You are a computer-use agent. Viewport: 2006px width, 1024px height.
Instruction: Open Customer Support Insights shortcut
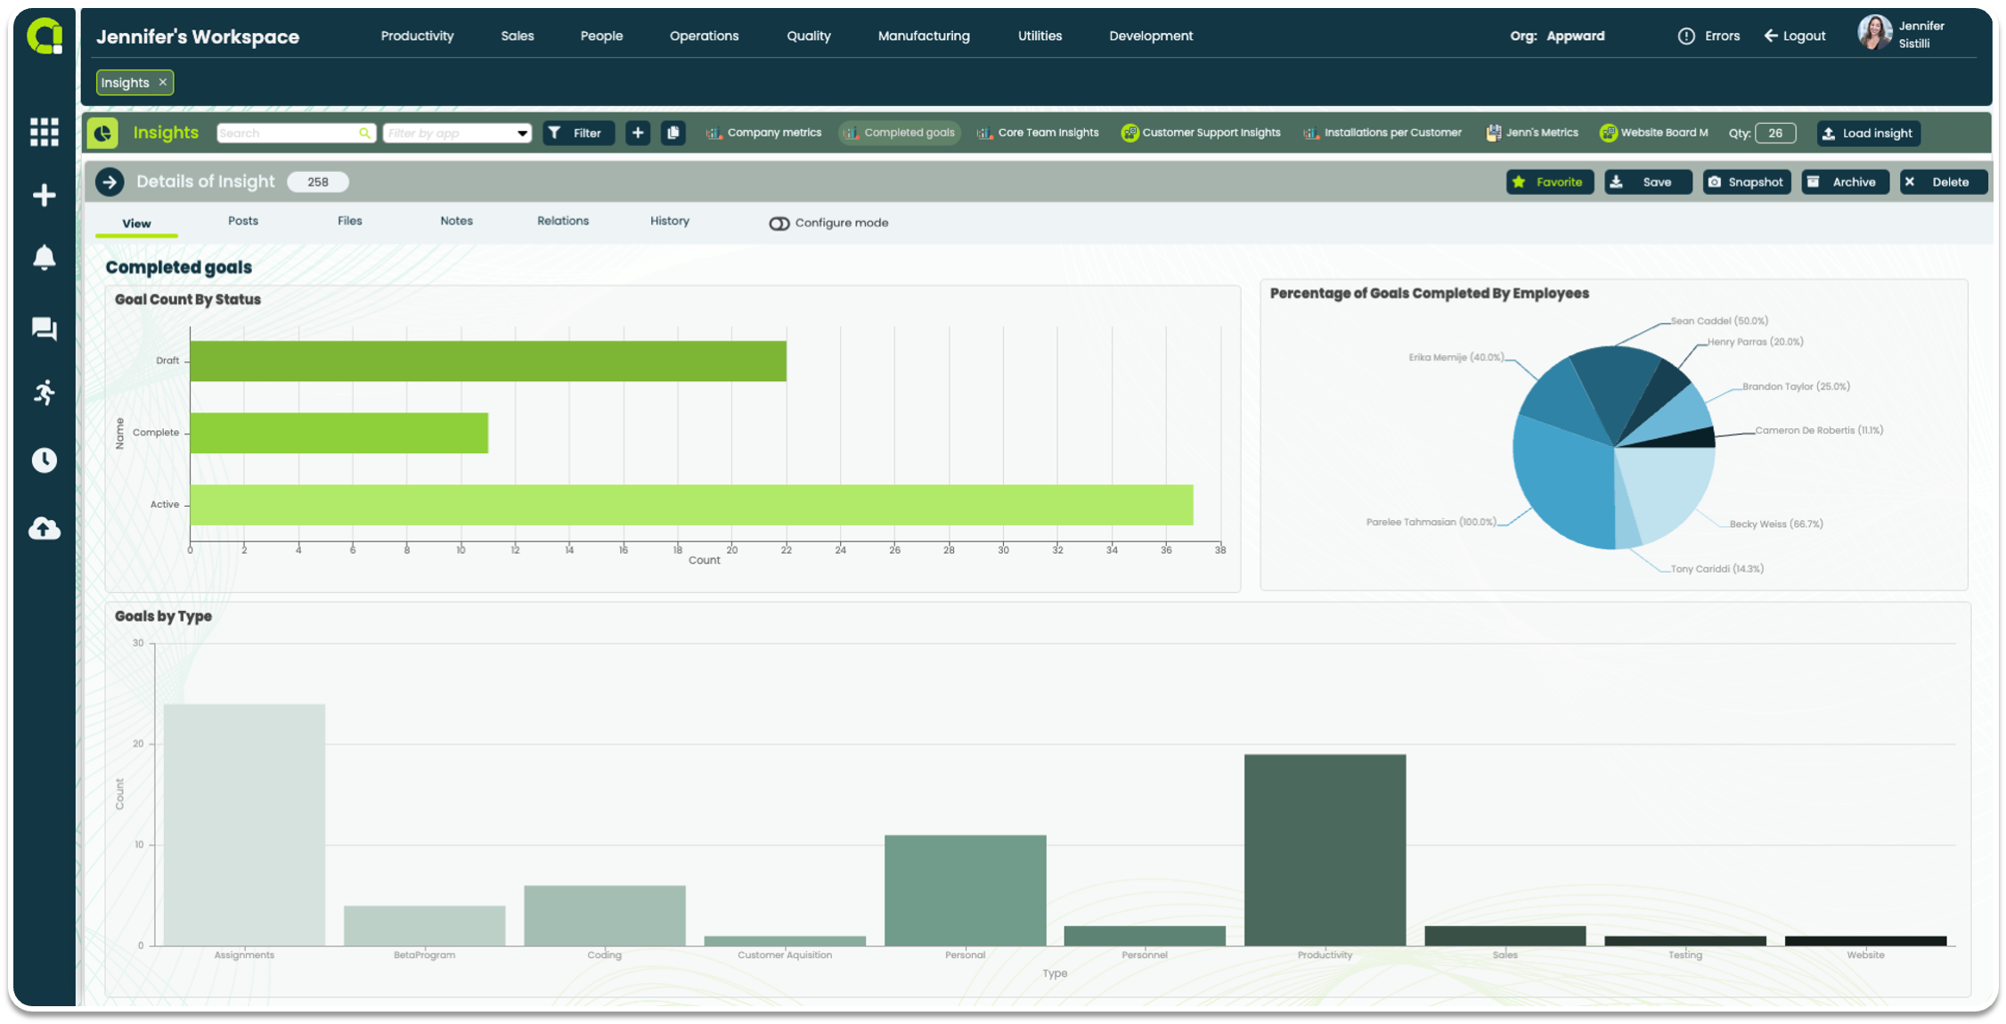pyautogui.click(x=1201, y=133)
